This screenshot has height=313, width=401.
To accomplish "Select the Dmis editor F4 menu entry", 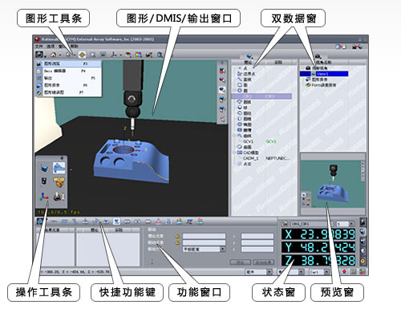I will pyautogui.click(x=69, y=71).
